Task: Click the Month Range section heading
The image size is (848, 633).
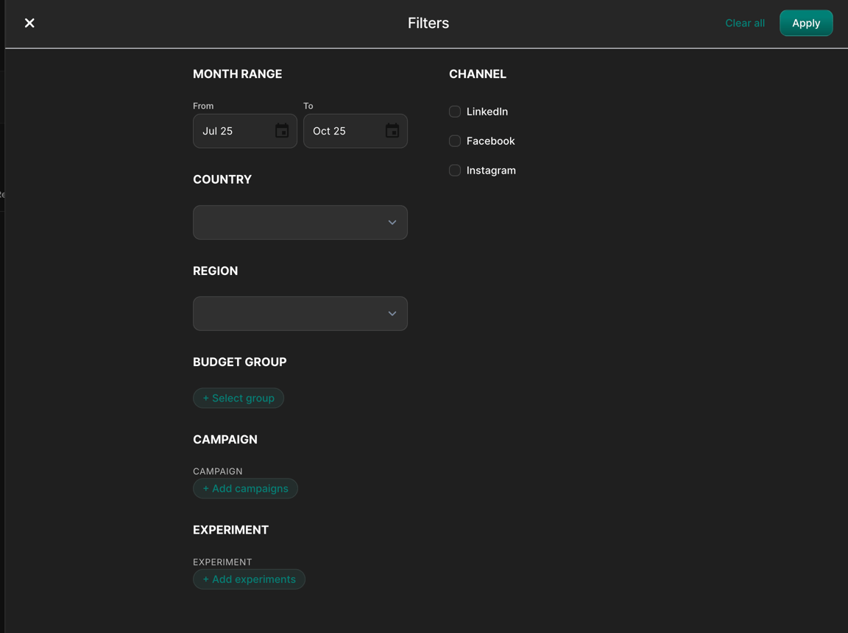Action: (237, 74)
